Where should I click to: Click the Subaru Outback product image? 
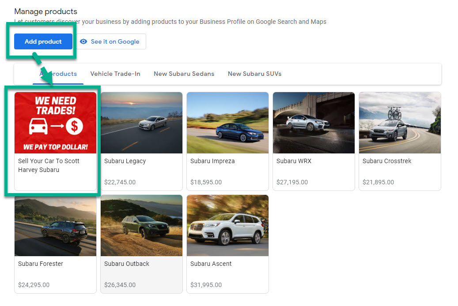tap(141, 225)
